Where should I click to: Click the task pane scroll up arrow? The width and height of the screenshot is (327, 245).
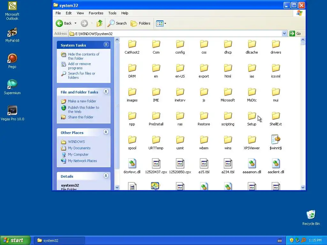[x=117, y=40]
